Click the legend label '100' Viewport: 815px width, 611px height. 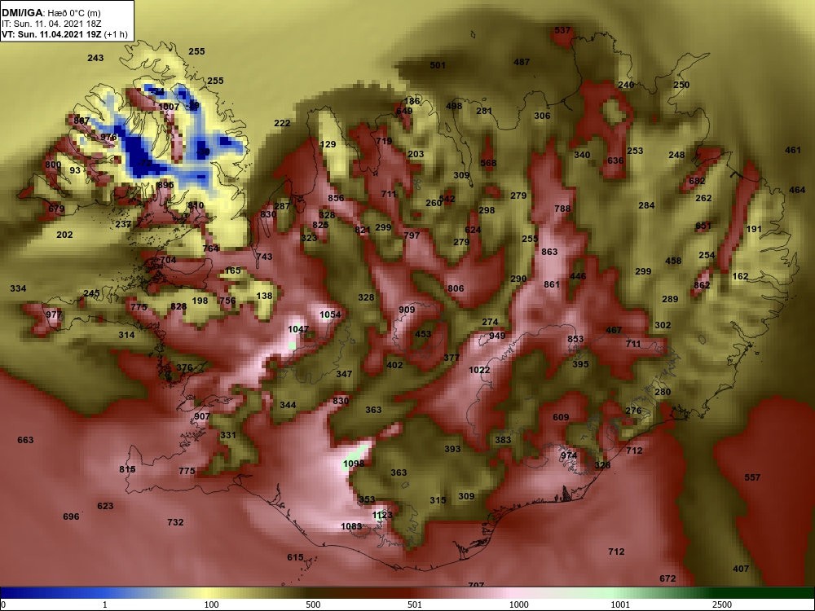click(x=212, y=604)
